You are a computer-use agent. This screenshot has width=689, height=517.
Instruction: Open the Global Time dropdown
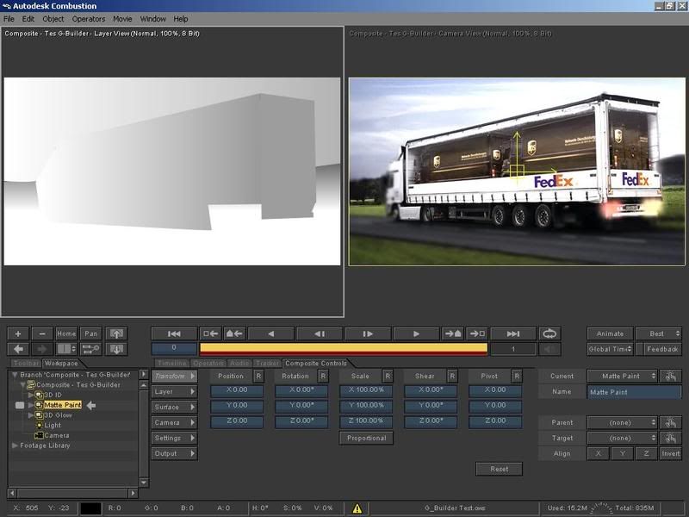(610, 349)
